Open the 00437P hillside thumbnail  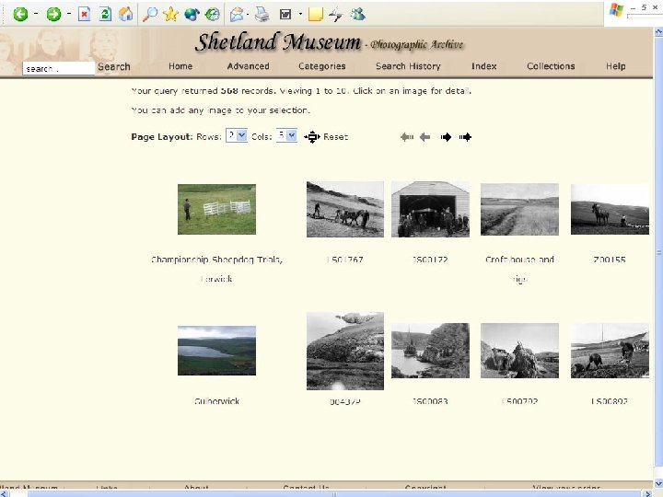(345, 351)
